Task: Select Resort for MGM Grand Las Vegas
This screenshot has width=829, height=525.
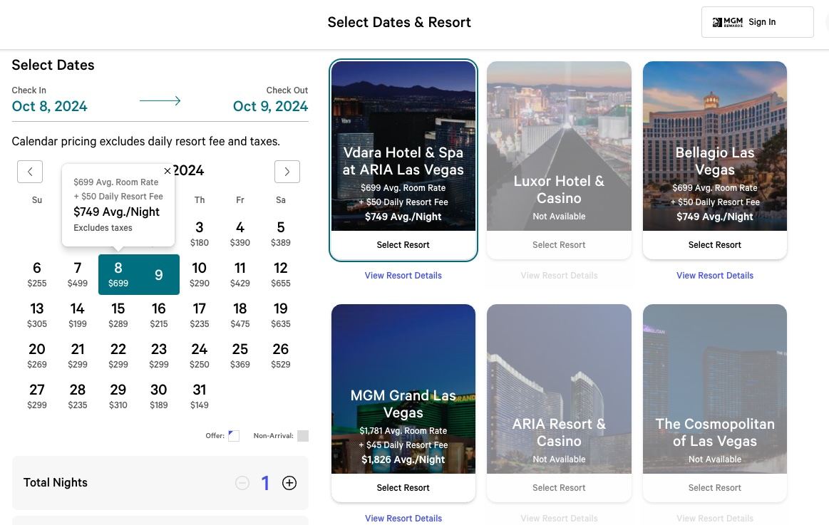Action: (403, 487)
